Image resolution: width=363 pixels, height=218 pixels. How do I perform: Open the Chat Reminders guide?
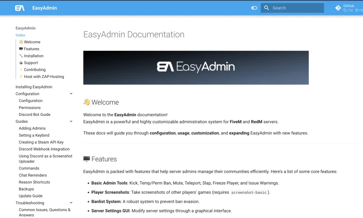tap(33, 175)
